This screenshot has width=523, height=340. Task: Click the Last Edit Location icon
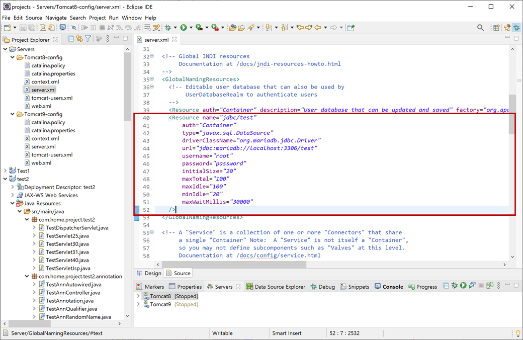click(300, 28)
